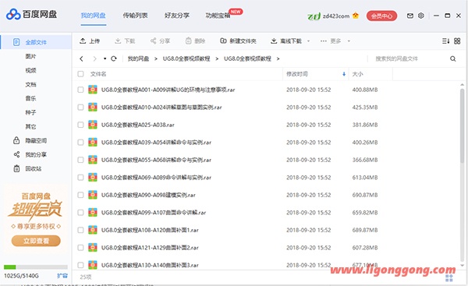Check the box for A010-A024 file

80,107
